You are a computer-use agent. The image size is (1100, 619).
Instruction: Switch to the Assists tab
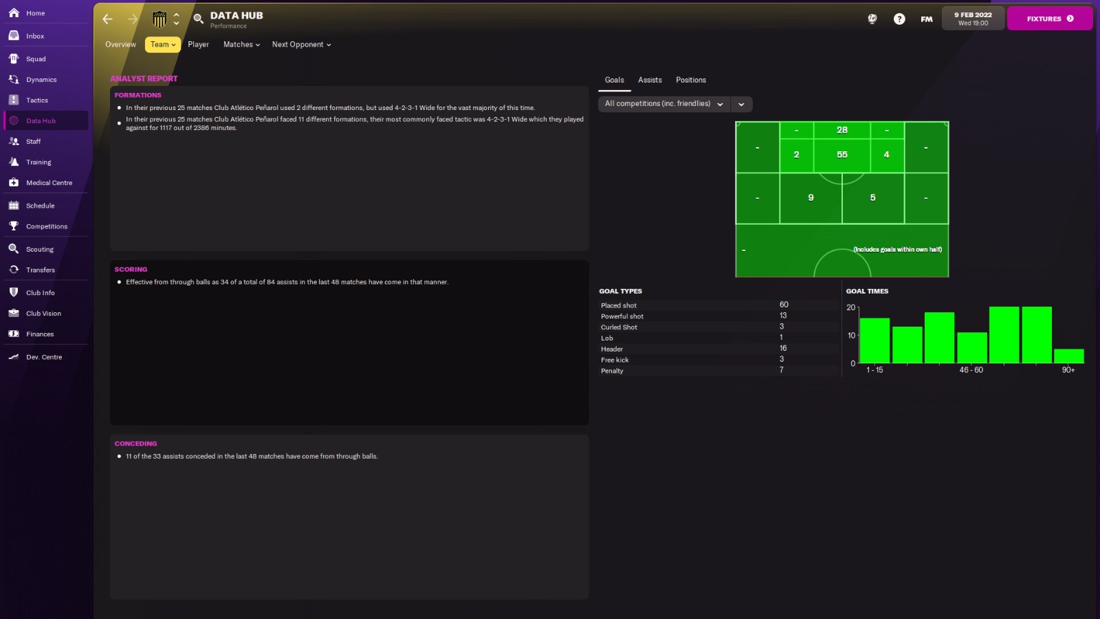pos(649,80)
